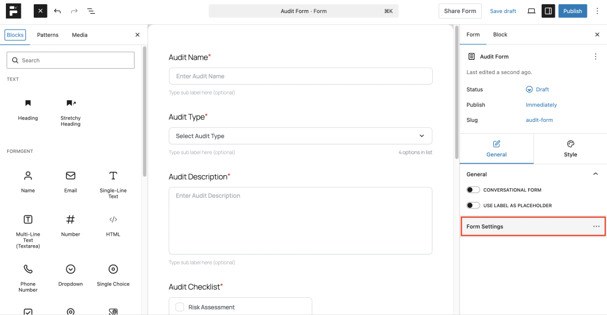Collapse the General section chevron
This screenshot has height=315, width=607.
(x=595, y=174)
